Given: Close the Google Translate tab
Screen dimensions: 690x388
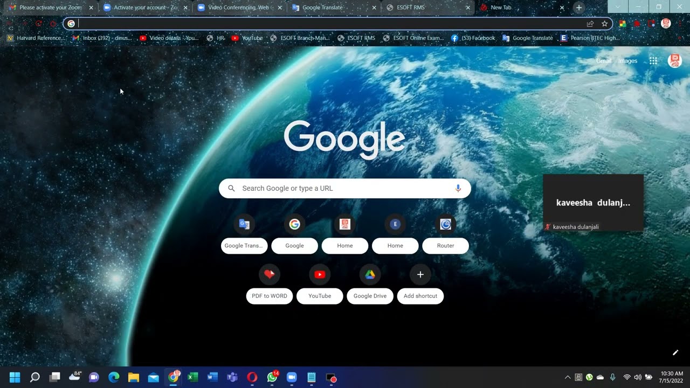Looking at the screenshot, I should (374, 8).
